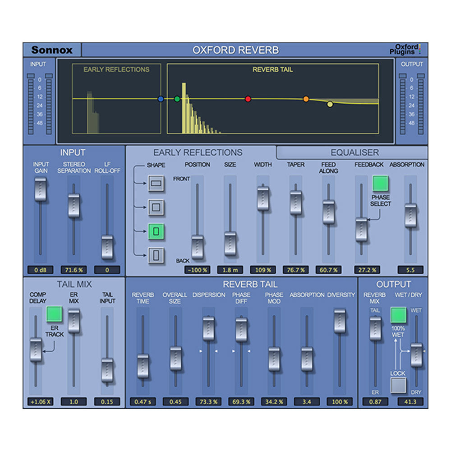Toggle the Phase Select button

click(x=380, y=184)
